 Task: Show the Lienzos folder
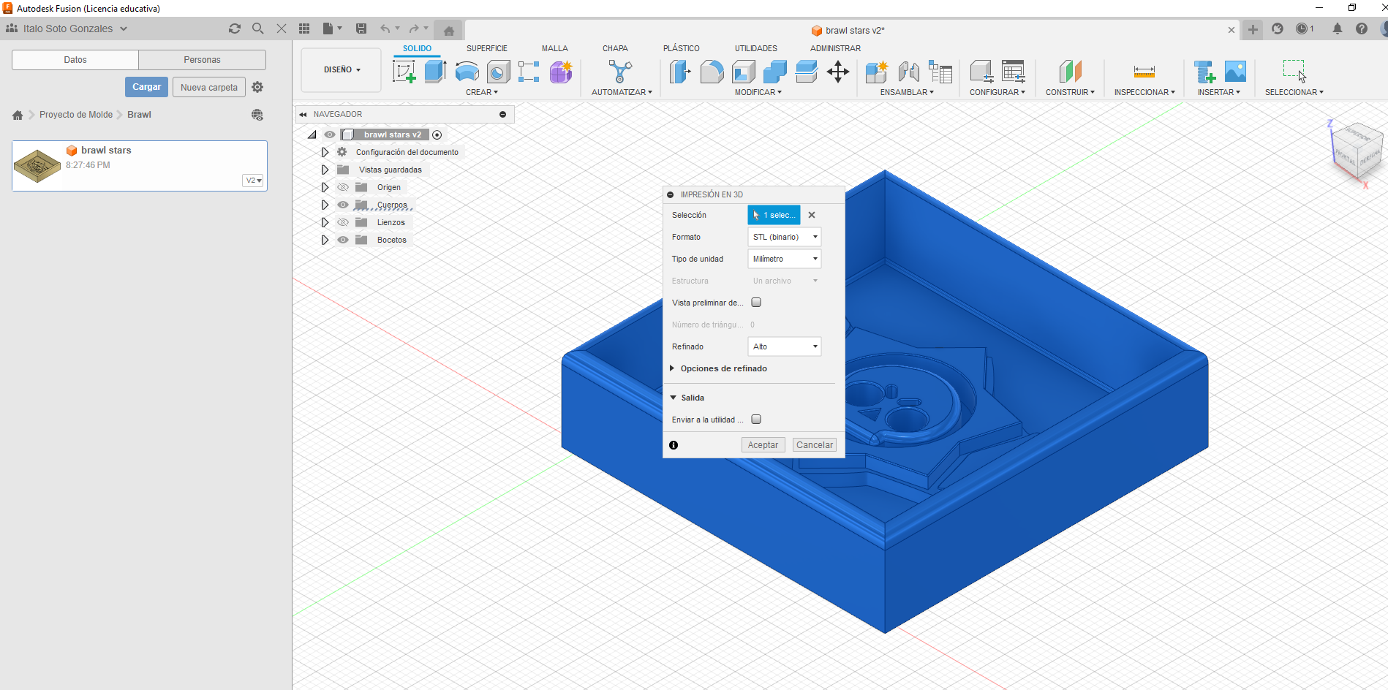click(343, 222)
